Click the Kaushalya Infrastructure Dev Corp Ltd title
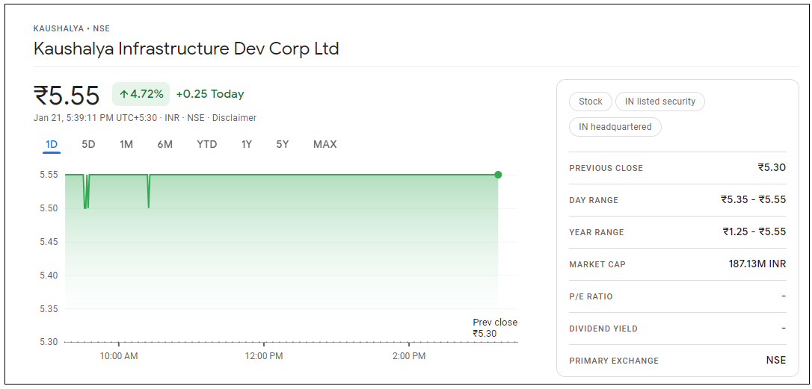812x389 pixels. 186,49
